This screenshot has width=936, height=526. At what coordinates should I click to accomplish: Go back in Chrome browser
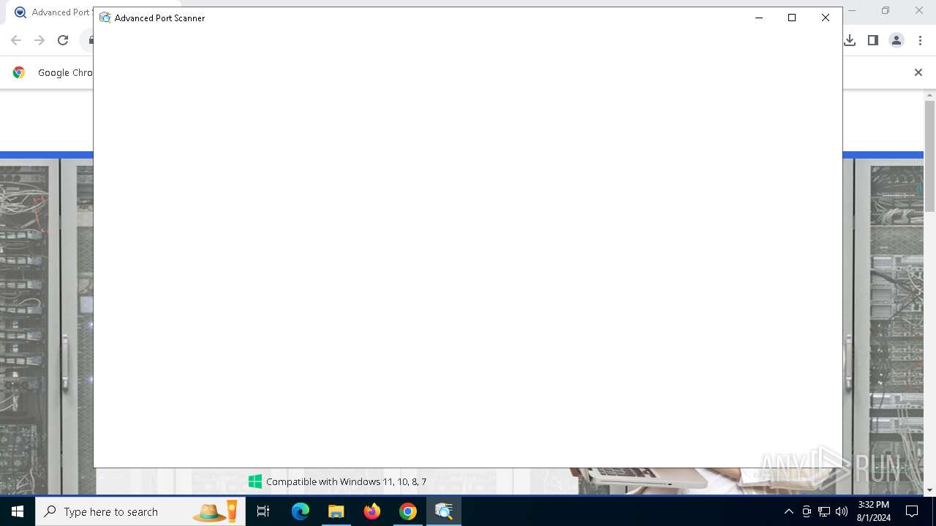point(16,40)
